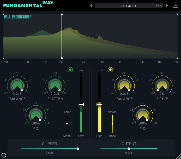Click the info icon in bottom corner
Screen dimensions: 181x159
[x=4, y=155]
